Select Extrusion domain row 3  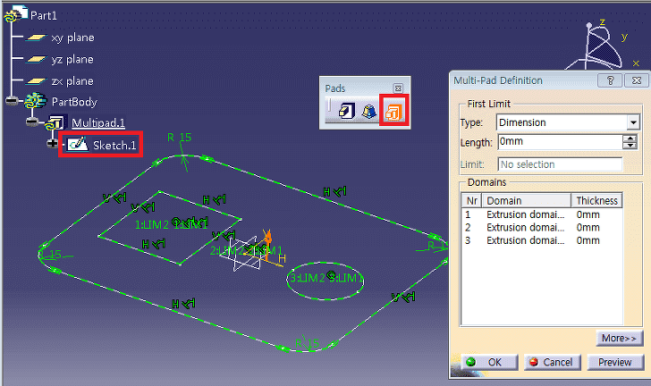click(x=542, y=240)
